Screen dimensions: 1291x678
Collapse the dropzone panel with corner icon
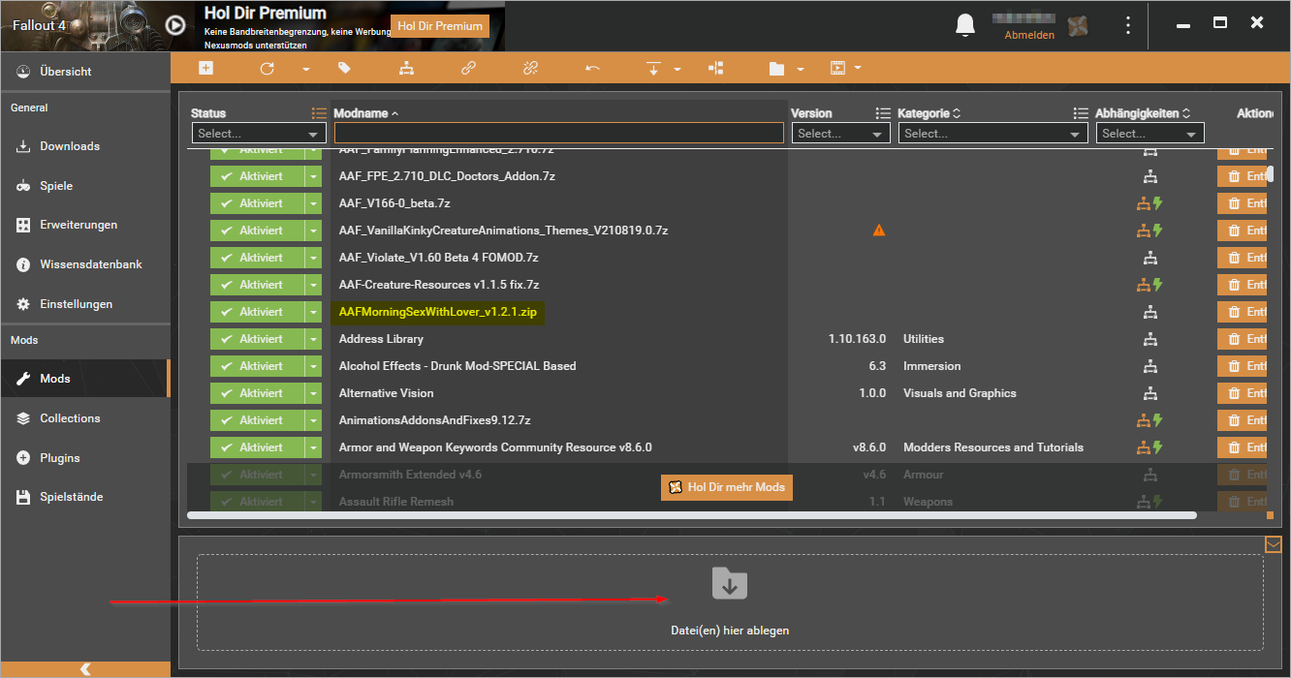click(1274, 544)
